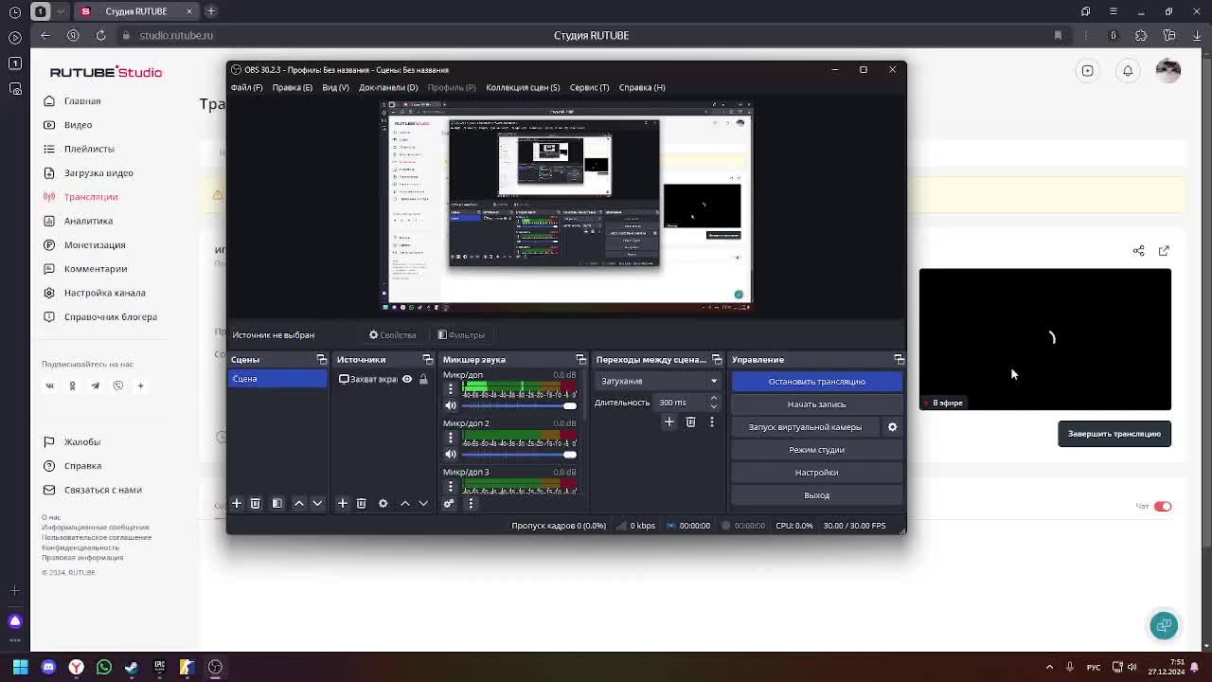Open source properties gear in Sources panel
The image size is (1212, 682).
point(383,503)
